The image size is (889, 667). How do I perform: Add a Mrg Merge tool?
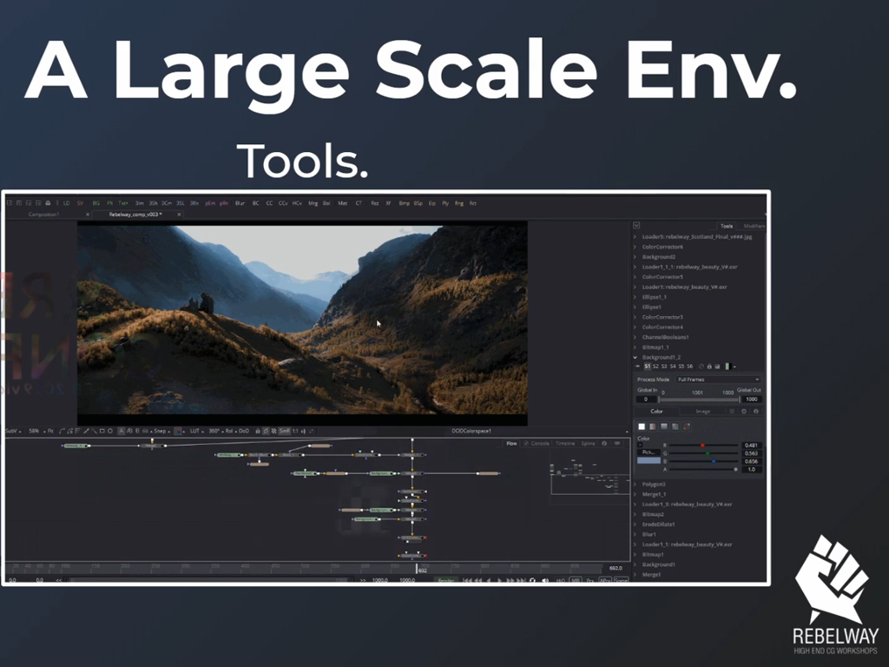pyautogui.click(x=313, y=203)
